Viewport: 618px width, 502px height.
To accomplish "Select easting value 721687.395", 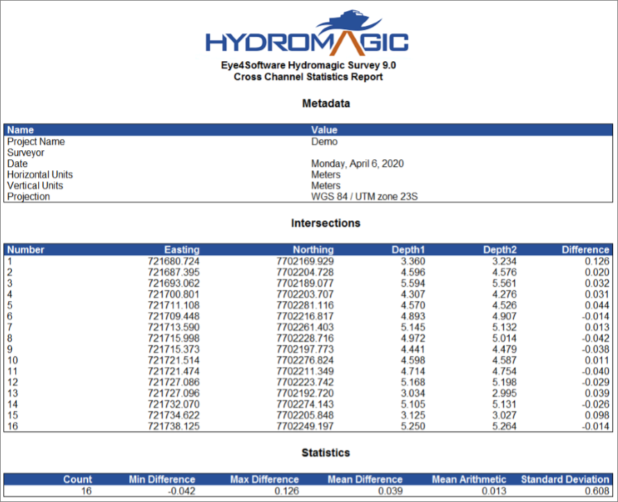I will click(x=174, y=273).
